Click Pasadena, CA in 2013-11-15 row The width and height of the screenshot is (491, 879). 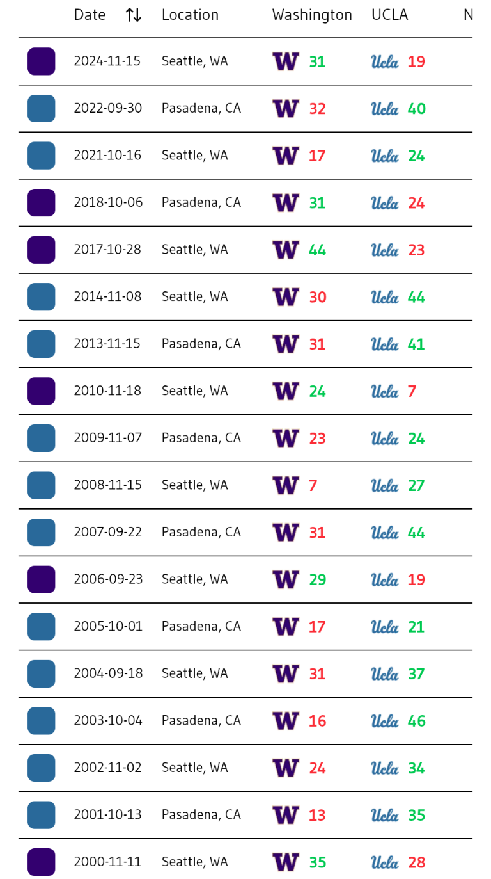(201, 344)
